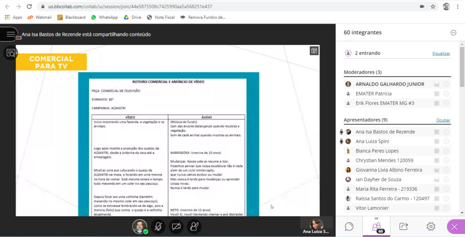Bookmark this page with the star icon

point(433,7)
